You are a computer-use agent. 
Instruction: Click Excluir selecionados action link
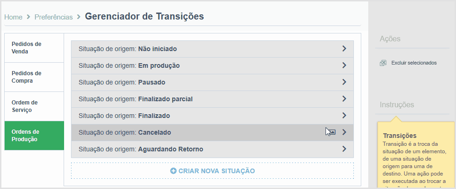coord(414,63)
